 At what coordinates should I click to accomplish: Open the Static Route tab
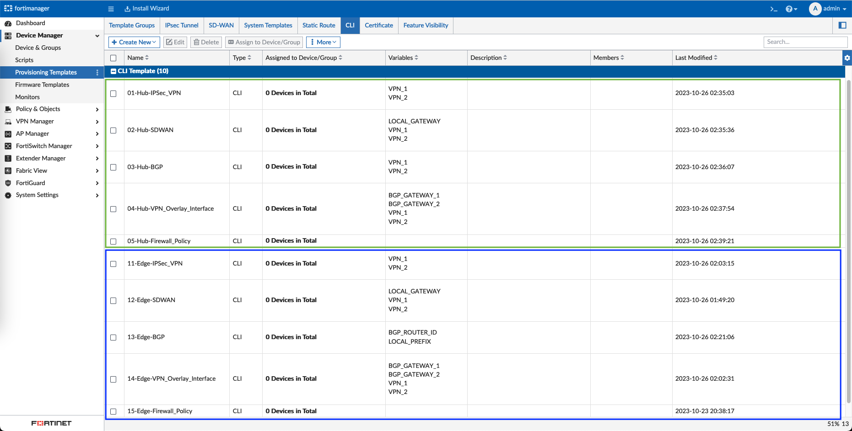coord(318,26)
